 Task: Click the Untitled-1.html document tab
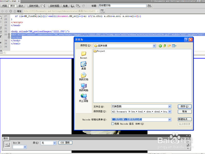[x=8, y=1]
